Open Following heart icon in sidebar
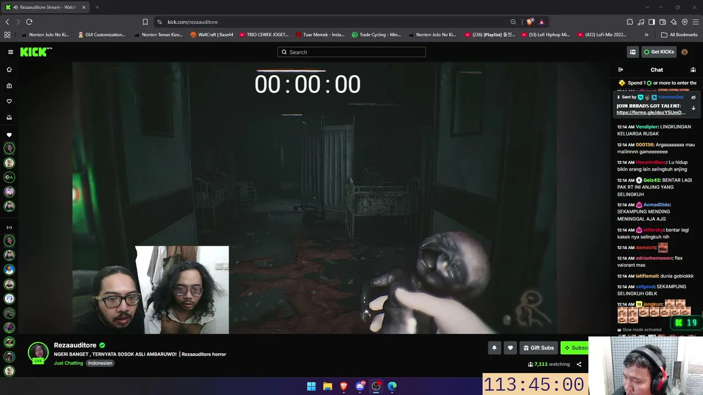Screen dimensions: 703x395 click(x=9, y=101)
